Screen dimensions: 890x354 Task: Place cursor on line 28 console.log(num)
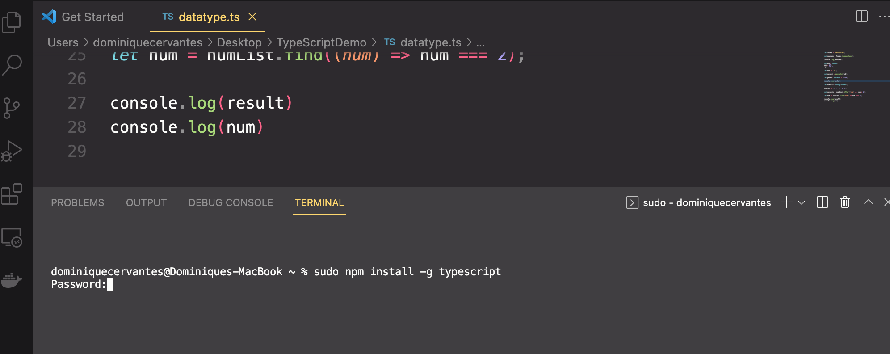pos(187,127)
